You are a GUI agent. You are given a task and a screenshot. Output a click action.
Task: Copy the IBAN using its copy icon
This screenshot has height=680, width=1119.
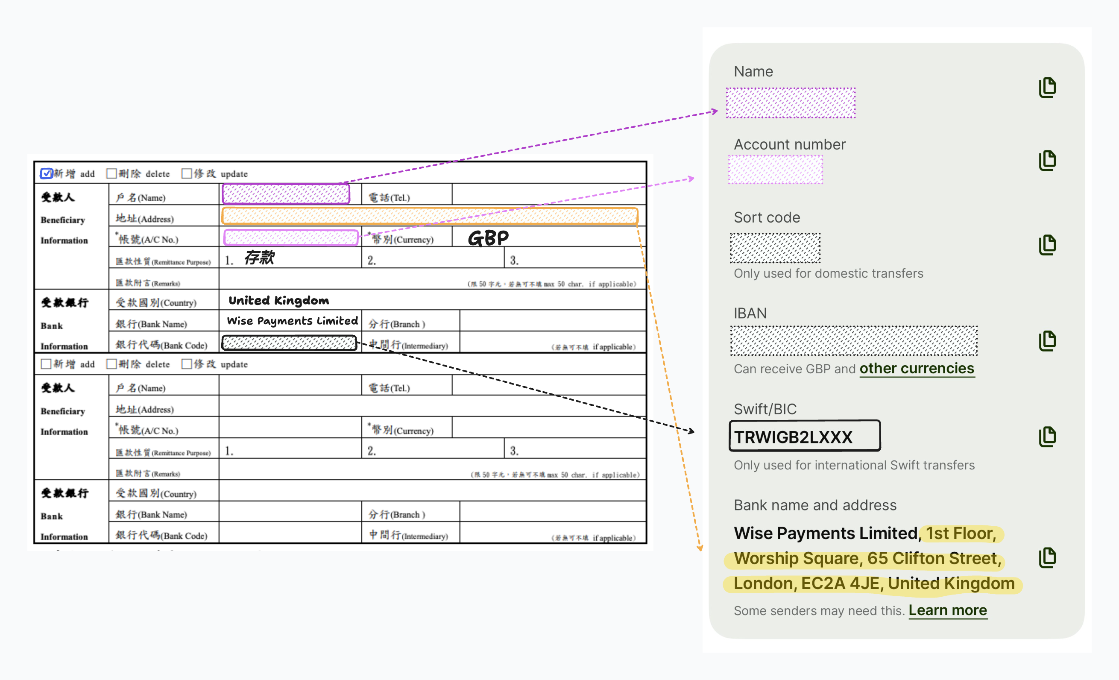click(x=1047, y=341)
